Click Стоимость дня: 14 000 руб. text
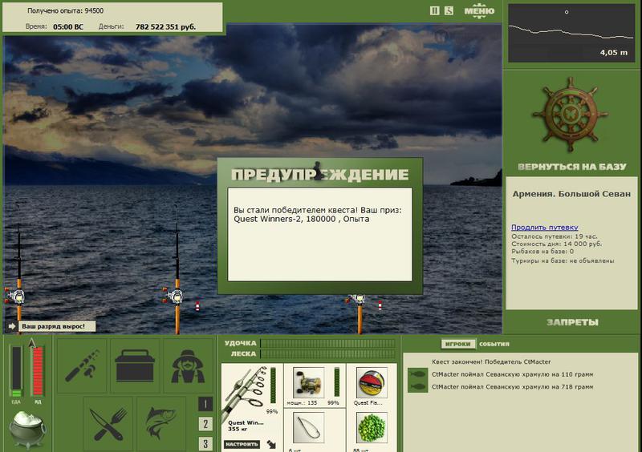This screenshot has height=452, width=642. click(x=556, y=244)
